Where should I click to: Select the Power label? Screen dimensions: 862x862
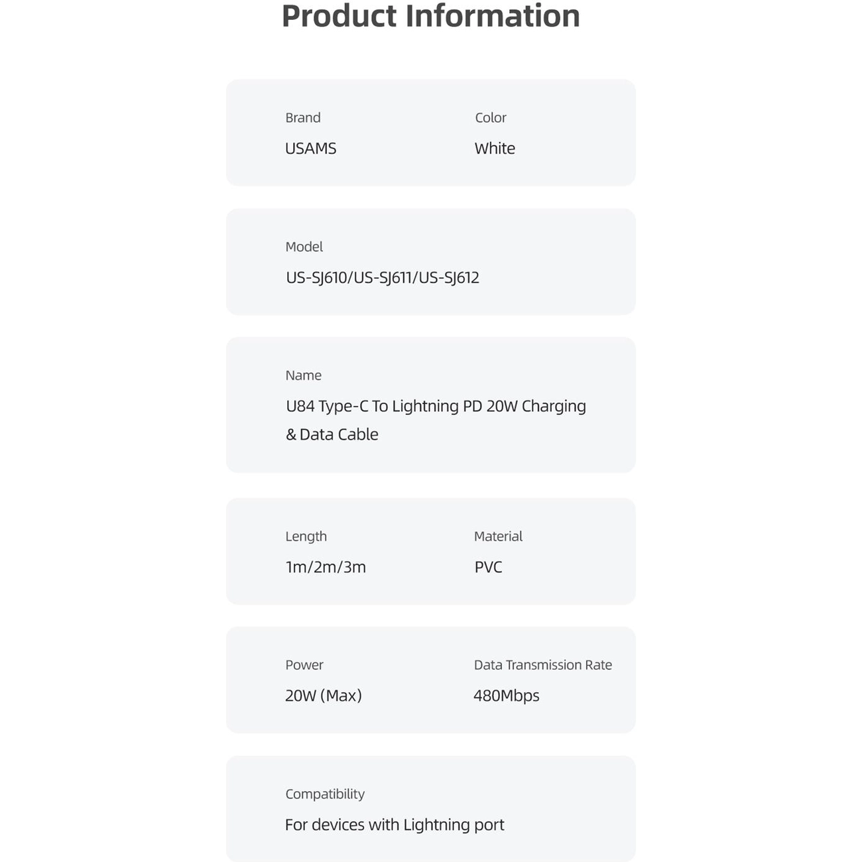(x=304, y=665)
